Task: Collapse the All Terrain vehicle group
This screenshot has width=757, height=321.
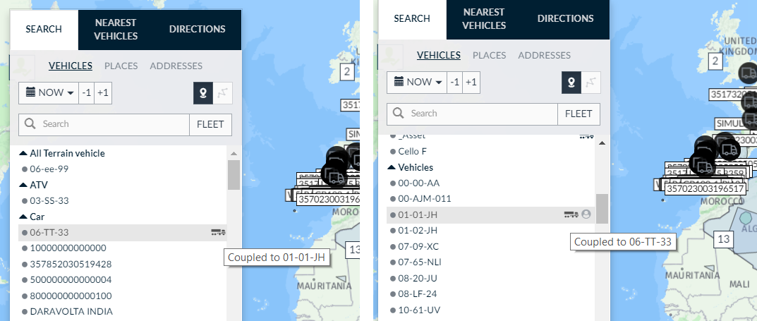Action: pyautogui.click(x=23, y=153)
